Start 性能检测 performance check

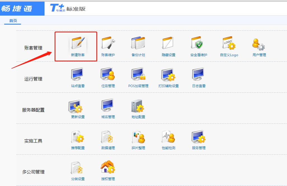(x=169, y=137)
